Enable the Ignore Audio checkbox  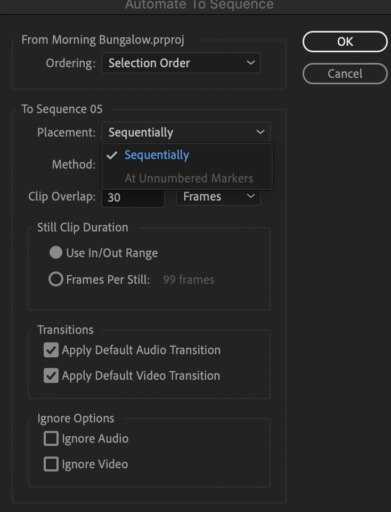tap(51, 438)
